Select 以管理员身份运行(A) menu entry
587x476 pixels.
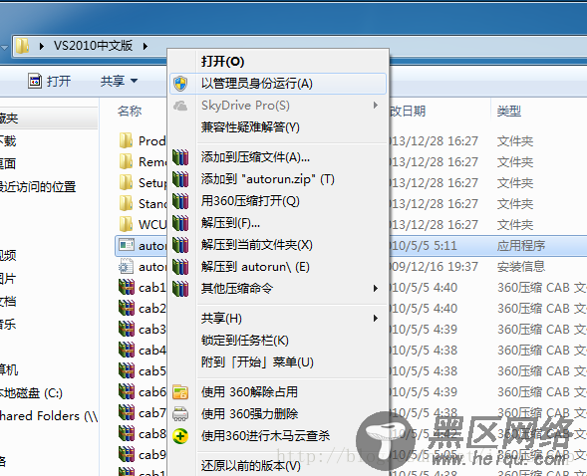pos(278,84)
